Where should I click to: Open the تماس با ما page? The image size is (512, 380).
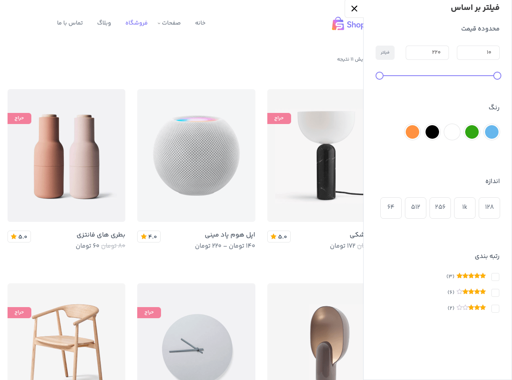70,23
